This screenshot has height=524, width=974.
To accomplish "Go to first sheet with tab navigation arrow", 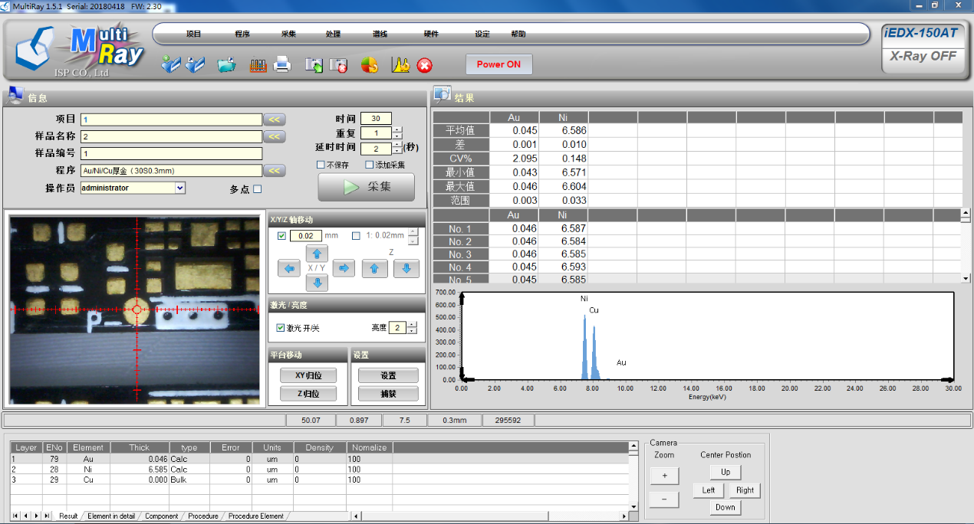I will (x=15, y=516).
